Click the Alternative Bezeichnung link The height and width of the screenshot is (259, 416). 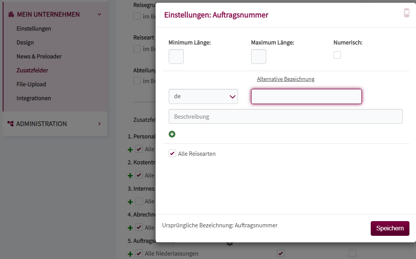pyautogui.click(x=286, y=79)
